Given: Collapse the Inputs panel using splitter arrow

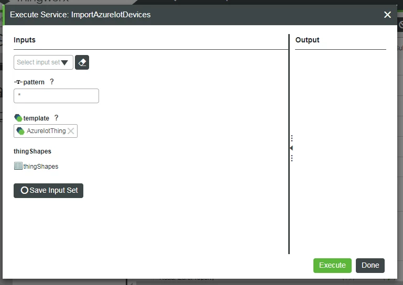Looking at the screenshot, I should (291, 148).
